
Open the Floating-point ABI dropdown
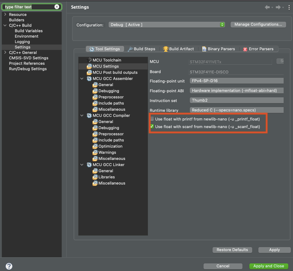tap(237, 90)
